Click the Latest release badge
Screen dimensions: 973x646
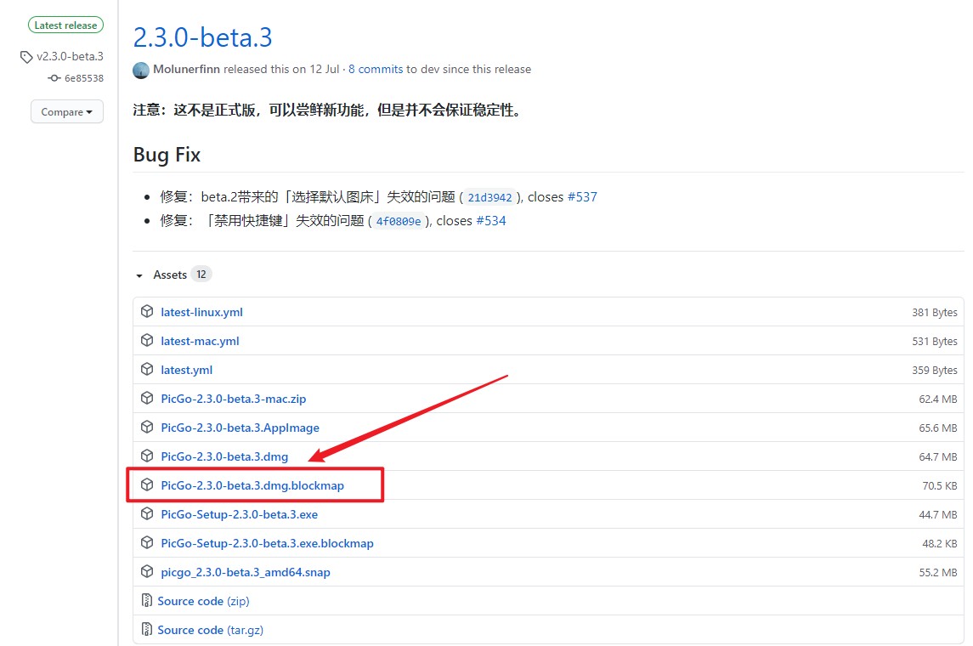[x=65, y=25]
